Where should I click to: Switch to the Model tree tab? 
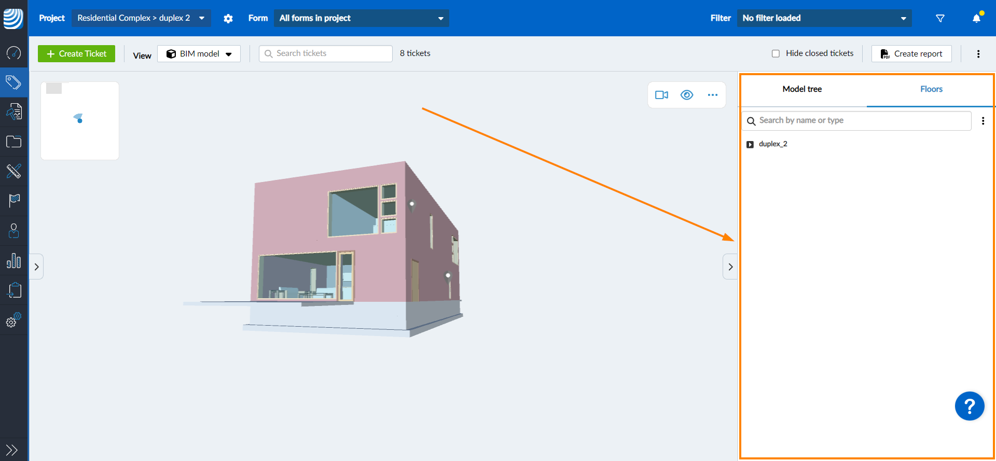pos(802,89)
